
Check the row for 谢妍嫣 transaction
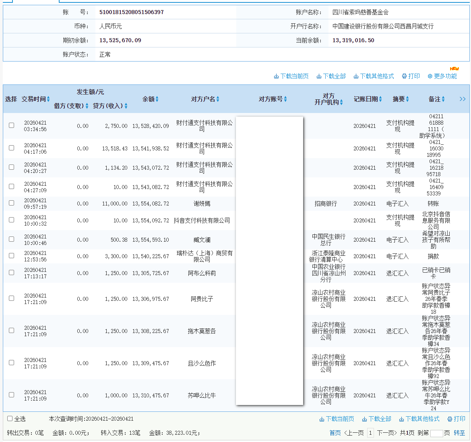[x=12, y=203]
